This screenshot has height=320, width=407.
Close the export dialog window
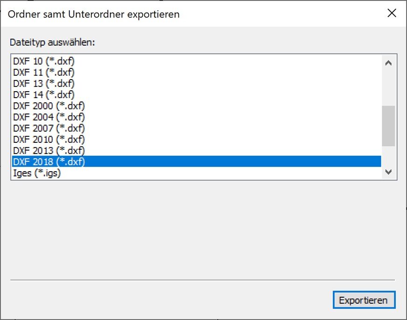(392, 13)
